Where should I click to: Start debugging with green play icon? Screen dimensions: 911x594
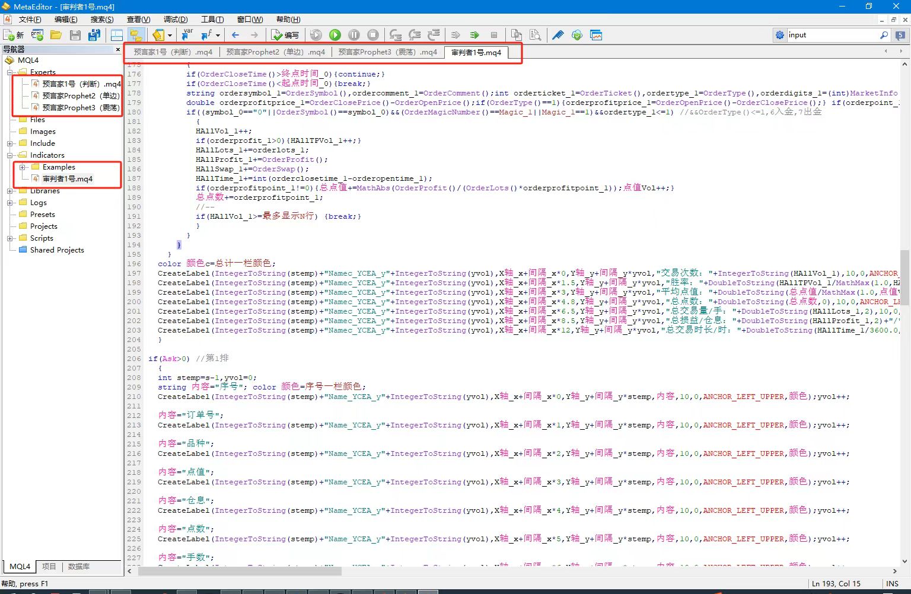tap(335, 36)
